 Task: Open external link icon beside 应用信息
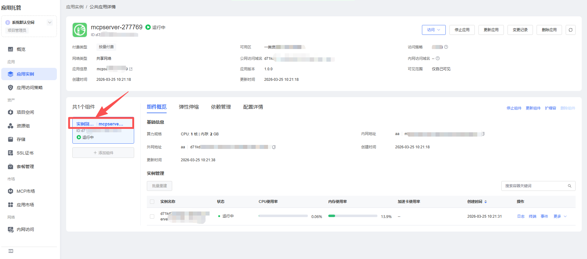click(131, 69)
